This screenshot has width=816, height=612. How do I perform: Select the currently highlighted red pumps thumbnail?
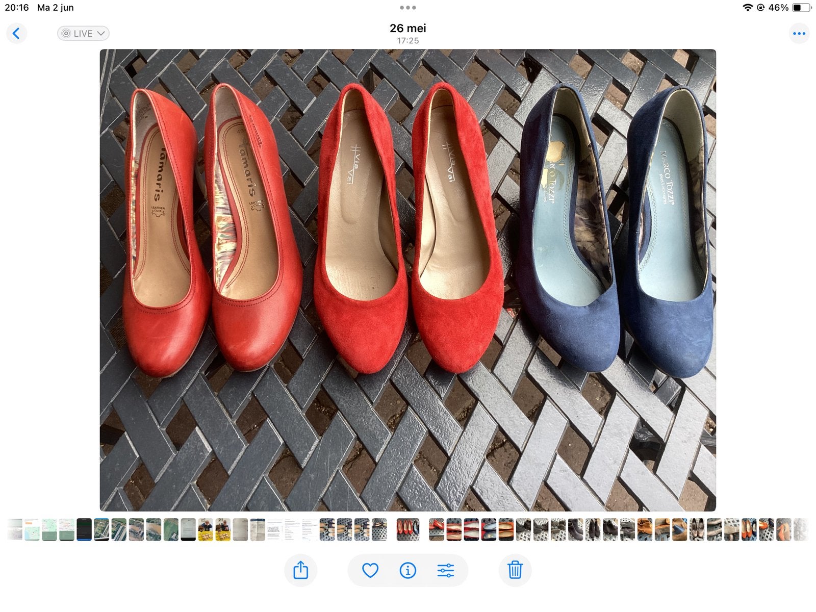click(408, 529)
